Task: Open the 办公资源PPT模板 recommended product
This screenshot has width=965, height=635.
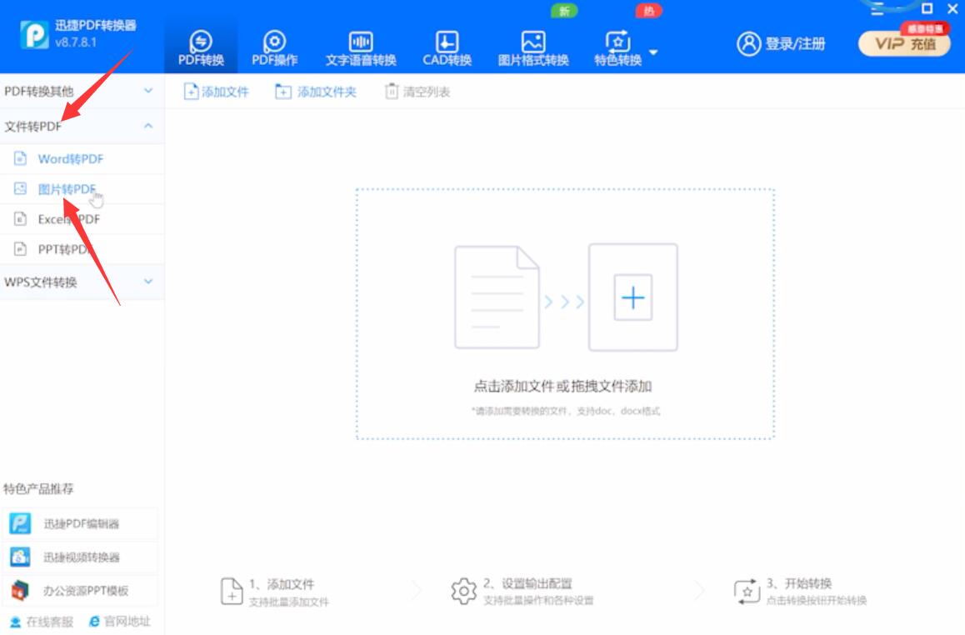Action: point(80,590)
